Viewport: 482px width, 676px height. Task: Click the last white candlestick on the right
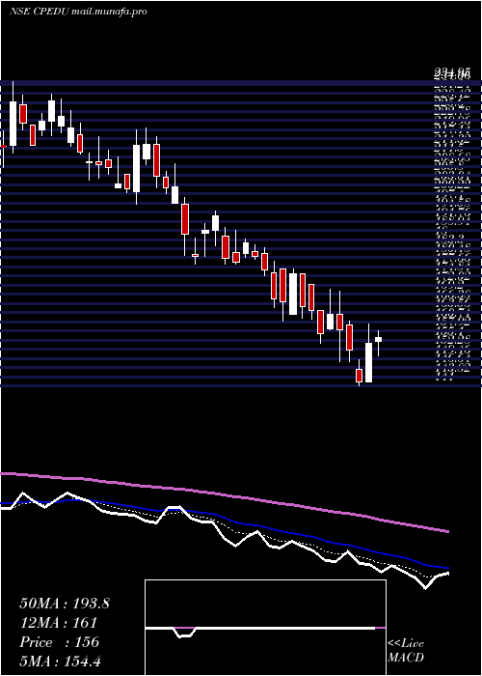(x=378, y=339)
